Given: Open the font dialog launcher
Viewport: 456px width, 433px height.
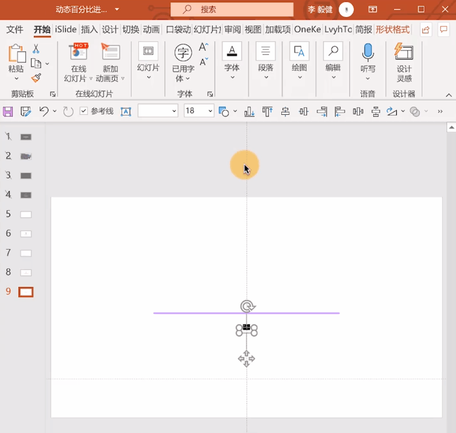Looking at the screenshot, I should [210, 94].
